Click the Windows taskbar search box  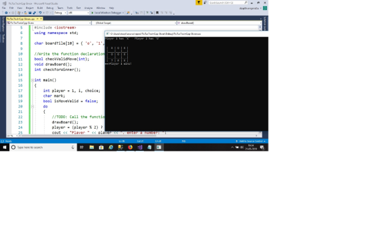(x=43, y=148)
